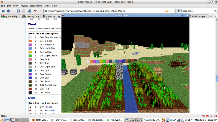This screenshot has height=122, width=218.
Task: Click the Orange wool color icon
Action: [x=30, y=41]
